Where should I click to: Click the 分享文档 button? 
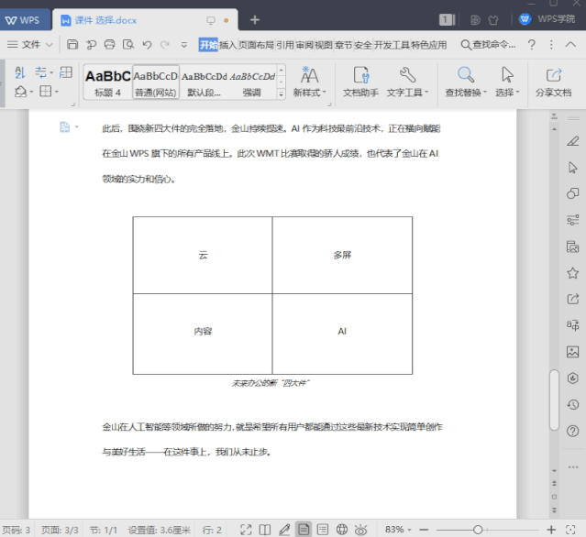[554, 82]
